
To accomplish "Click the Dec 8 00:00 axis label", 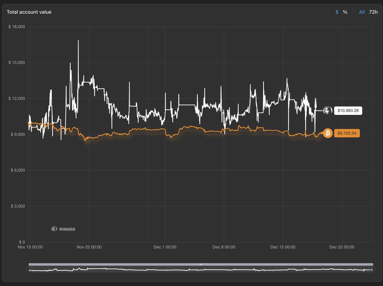I will coord(224,247).
